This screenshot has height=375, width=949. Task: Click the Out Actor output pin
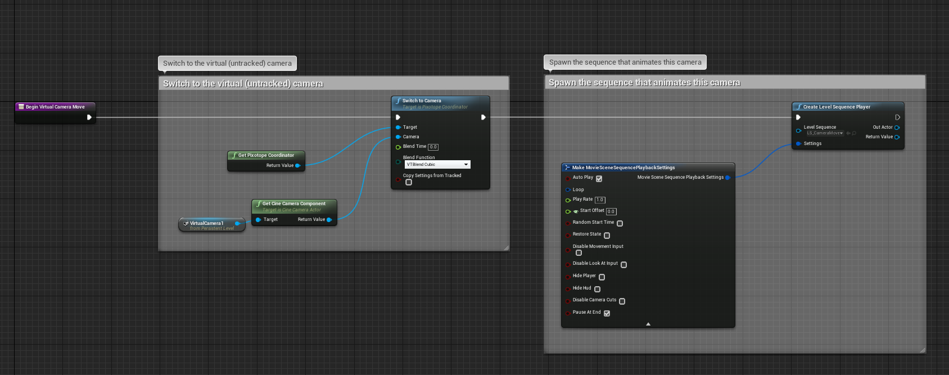click(897, 128)
